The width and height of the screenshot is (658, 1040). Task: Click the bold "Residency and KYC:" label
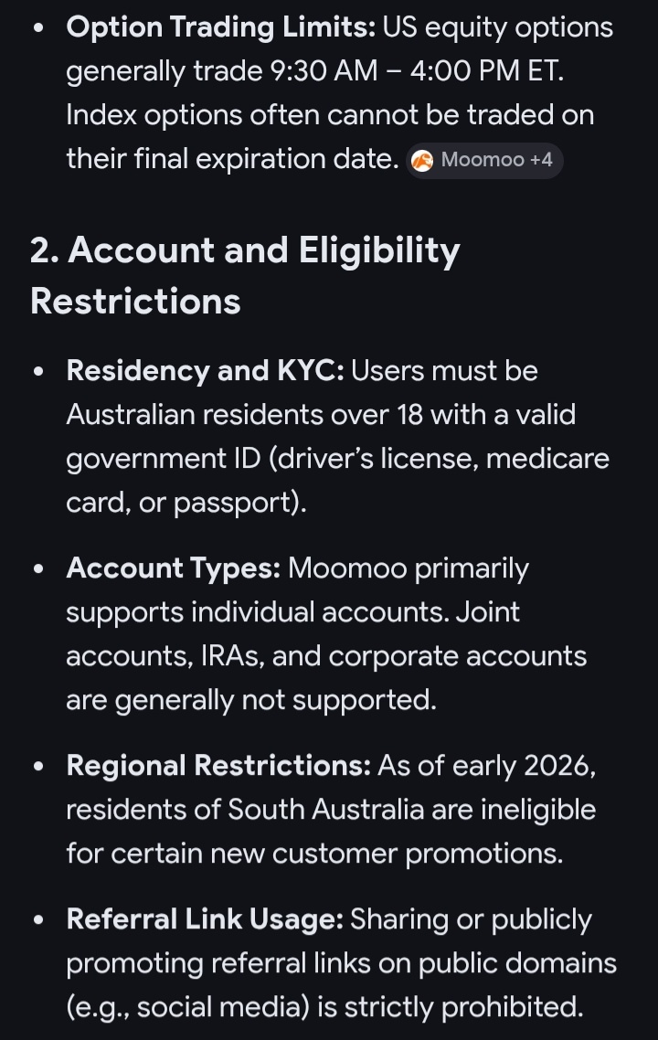point(206,371)
